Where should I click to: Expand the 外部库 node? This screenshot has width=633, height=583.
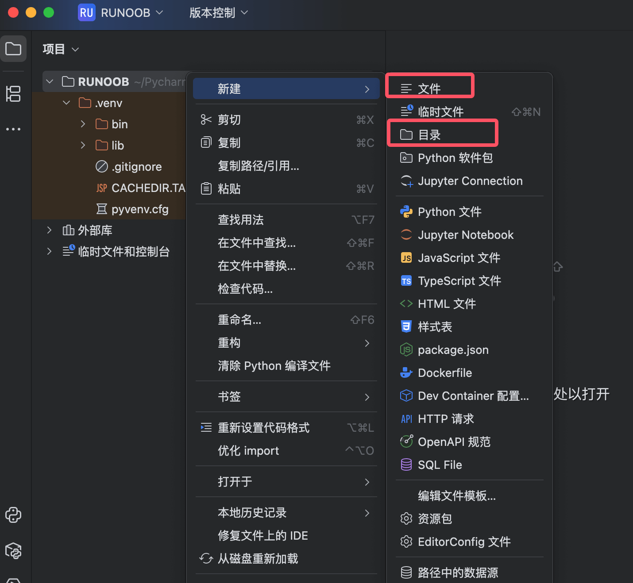(x=49, y=230)
